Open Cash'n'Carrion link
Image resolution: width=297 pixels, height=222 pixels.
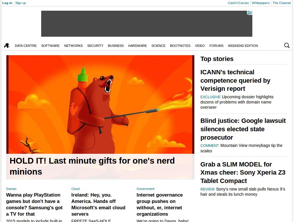238,3
